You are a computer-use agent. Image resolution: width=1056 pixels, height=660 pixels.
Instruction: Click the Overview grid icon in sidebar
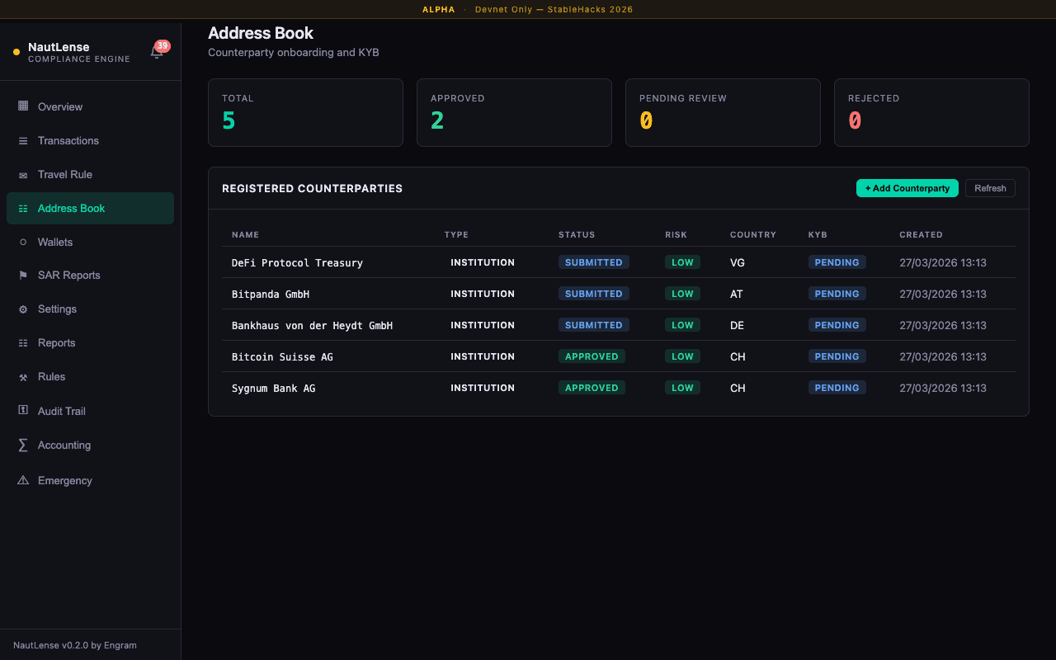(23, 106)
